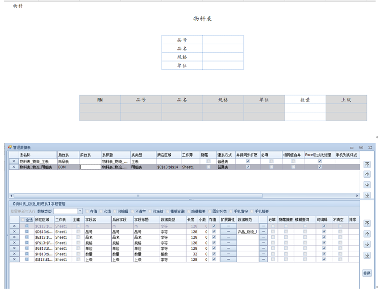Image resolution: width=378 pixels, height=293 pixels.
Task: Delete the 物料表_物流_主表 row with its X
Action: [x=13, y=161]
